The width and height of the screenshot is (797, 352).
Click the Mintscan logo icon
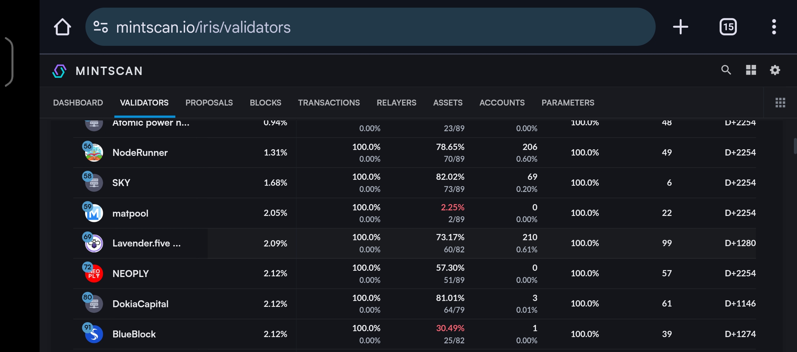tap(59, 71)
